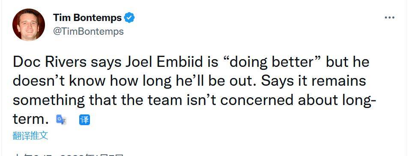Viewport: 409px width, 156px height.
Task: Click the blue '译' translate icon
Action: tap(84, 120)
